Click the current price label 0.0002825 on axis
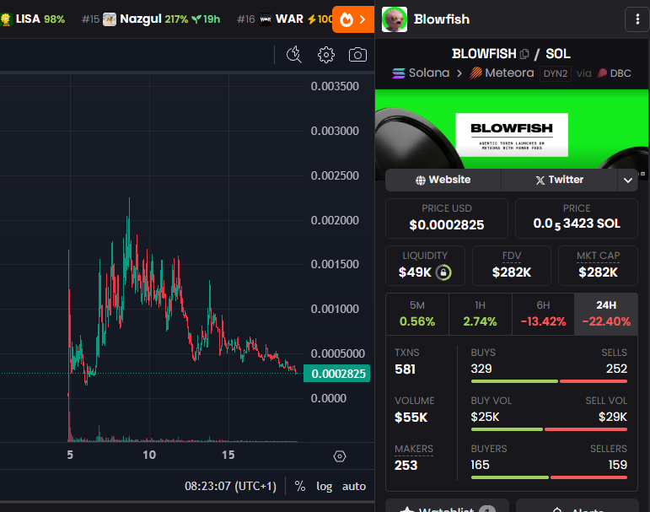Image resolution: width=650 pixels, height=512 pixels. (x=337, y=374)
